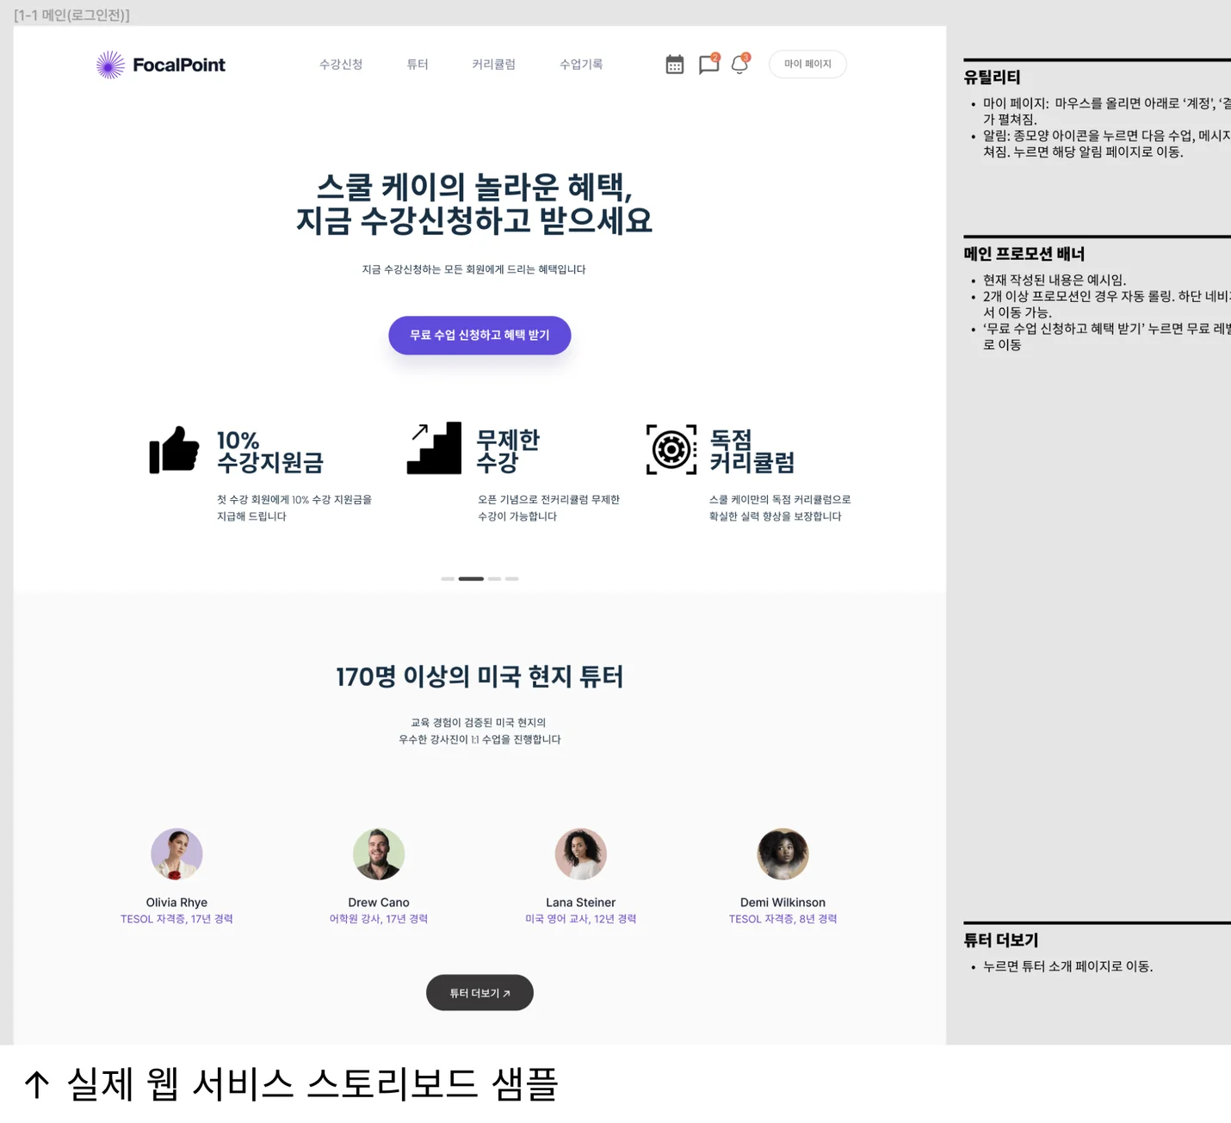Screen dimensions: 1231x1123
Task: Open the calendar icon in the header
Action: click(x=675, y=64)
